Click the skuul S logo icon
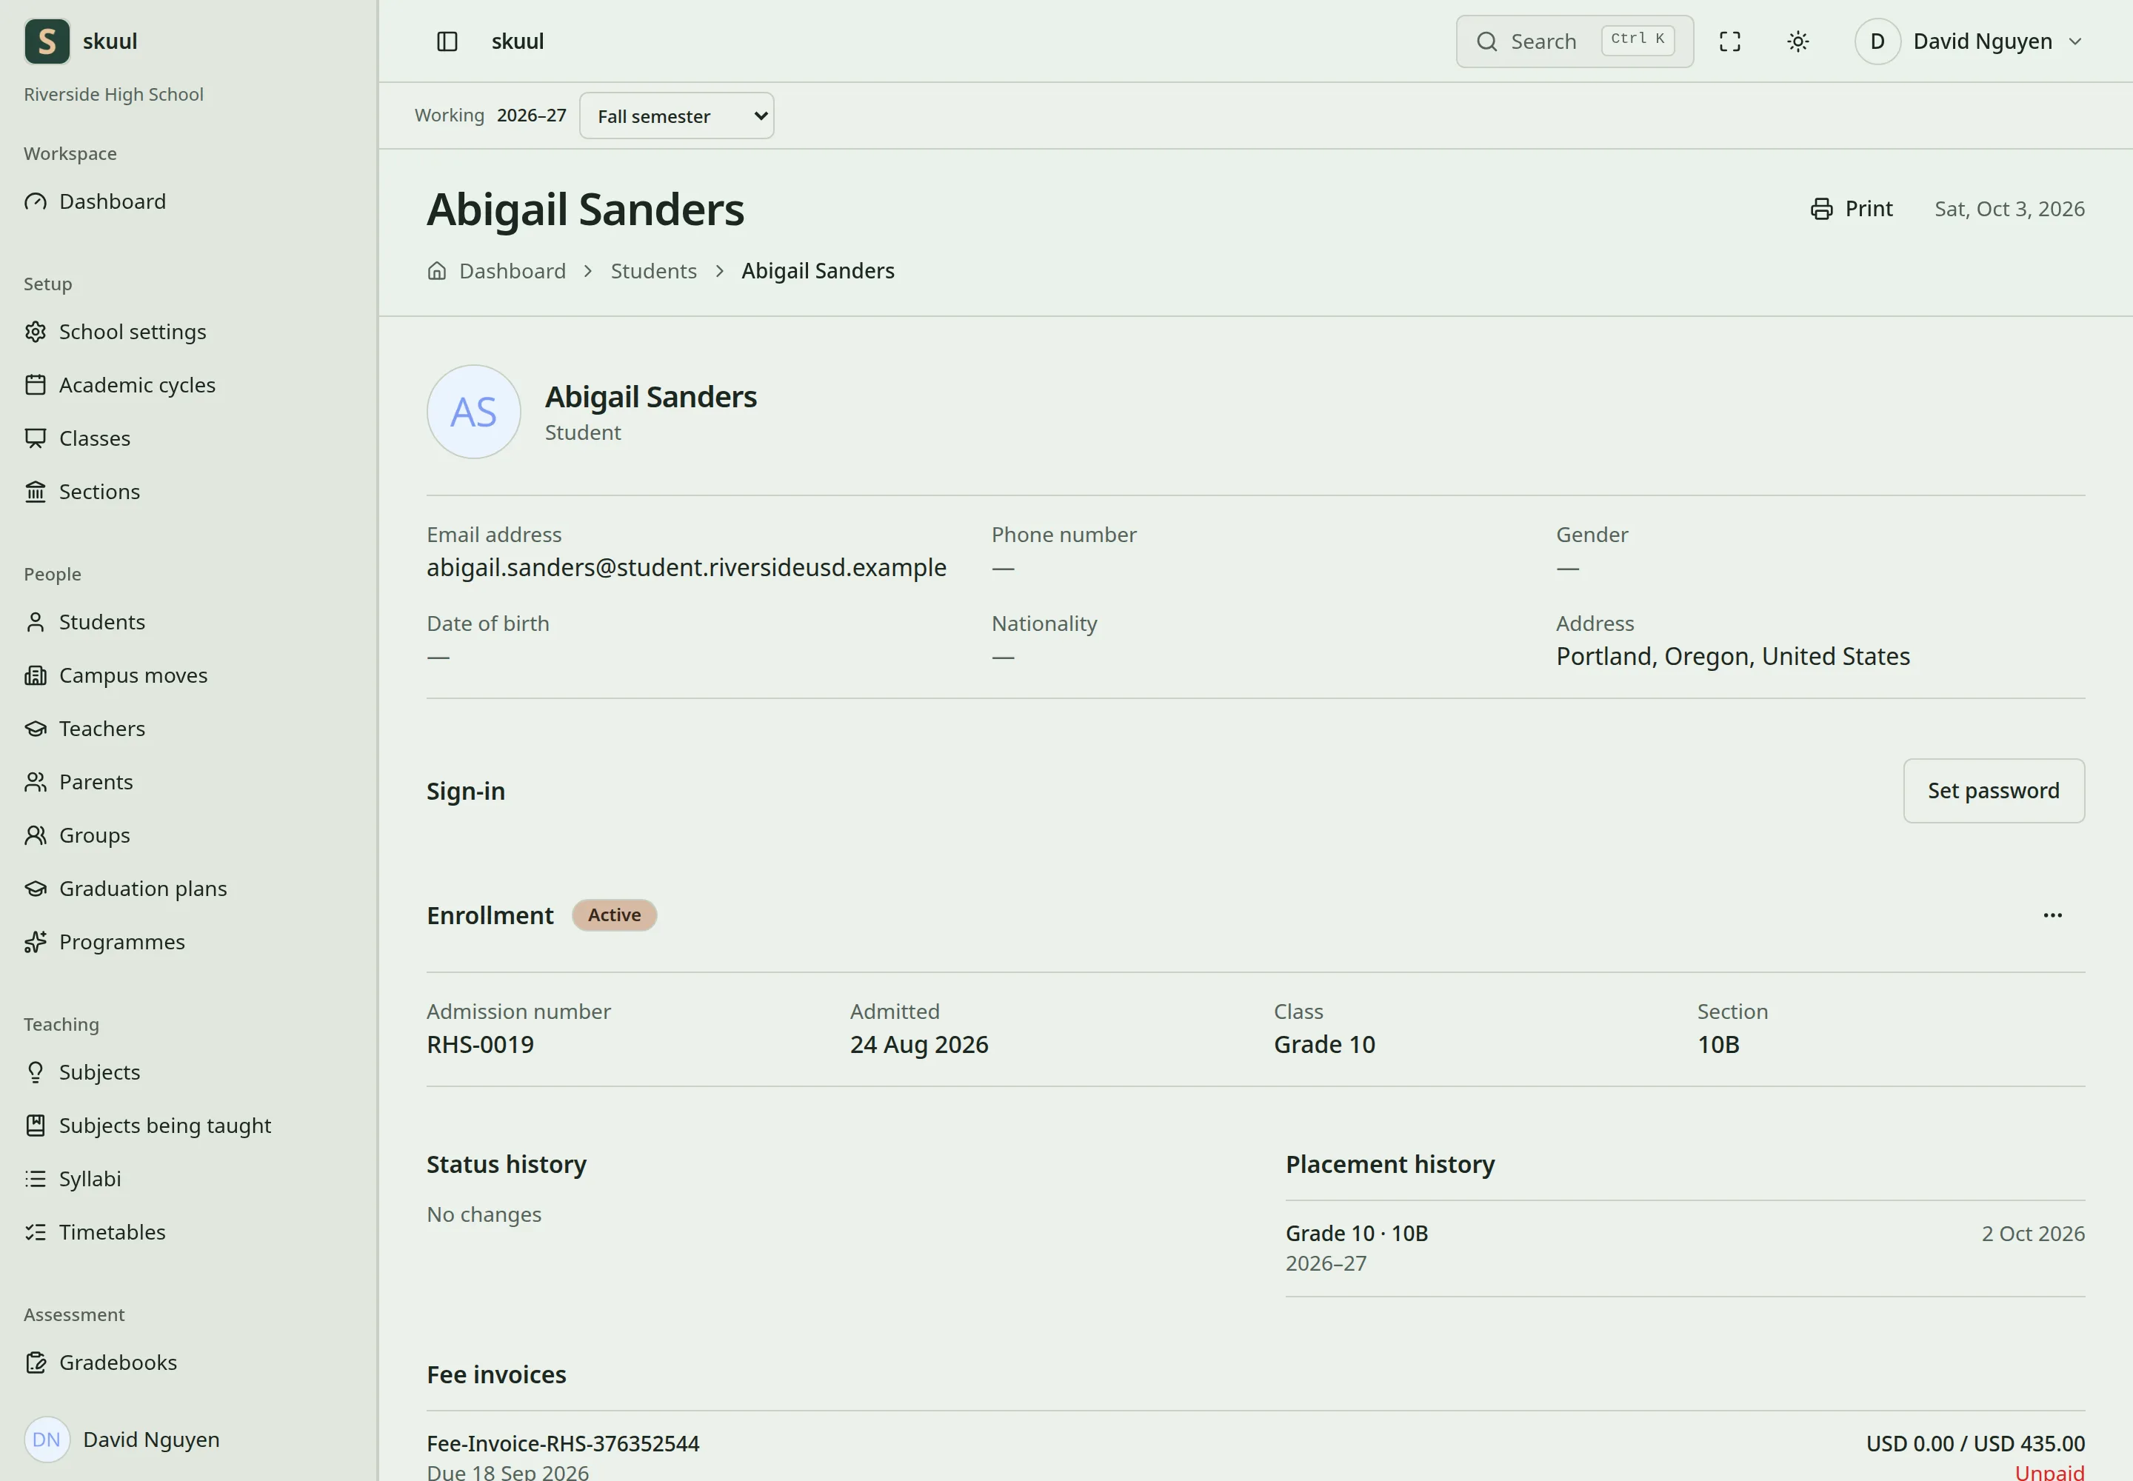 [47, 41]
